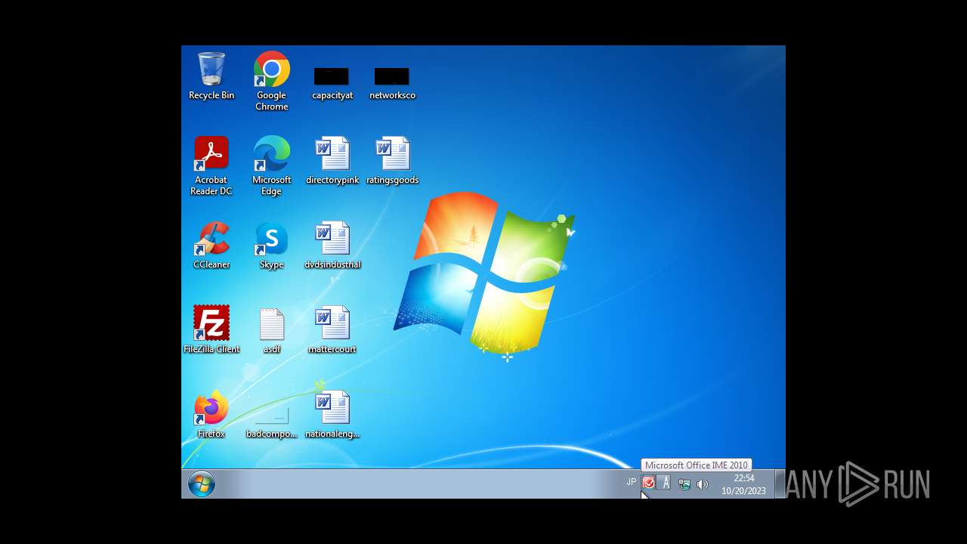The image size is (967, 544).
Task: Open the clock showing 22:54
Action: (743, 484)
